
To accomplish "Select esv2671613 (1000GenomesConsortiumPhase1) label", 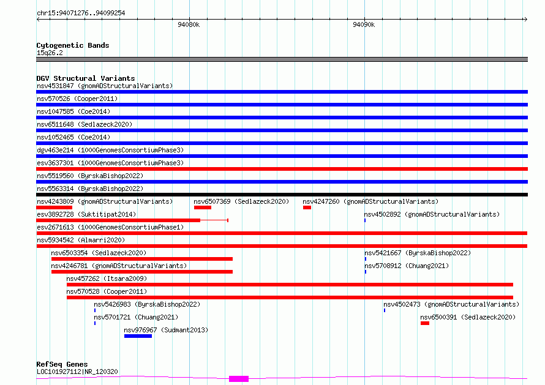I will [x=110, y=227].
